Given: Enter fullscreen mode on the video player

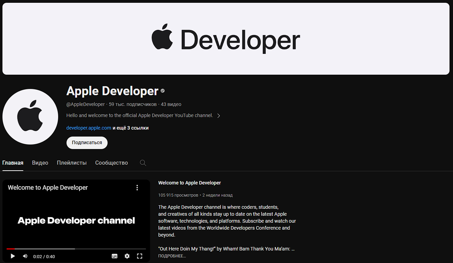Looking at the screenshot, I should [140, 256].
